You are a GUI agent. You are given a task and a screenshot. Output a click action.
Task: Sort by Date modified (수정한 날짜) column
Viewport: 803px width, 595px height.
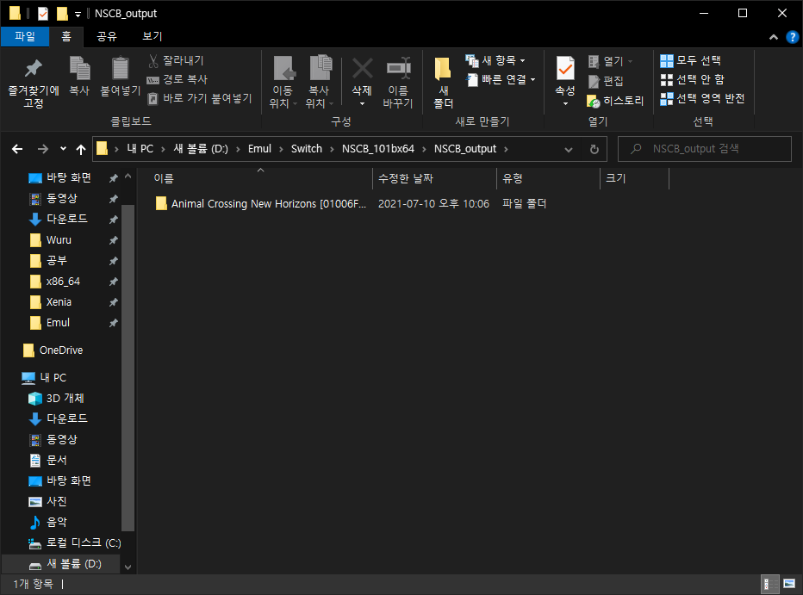click(x=434, y=178)
